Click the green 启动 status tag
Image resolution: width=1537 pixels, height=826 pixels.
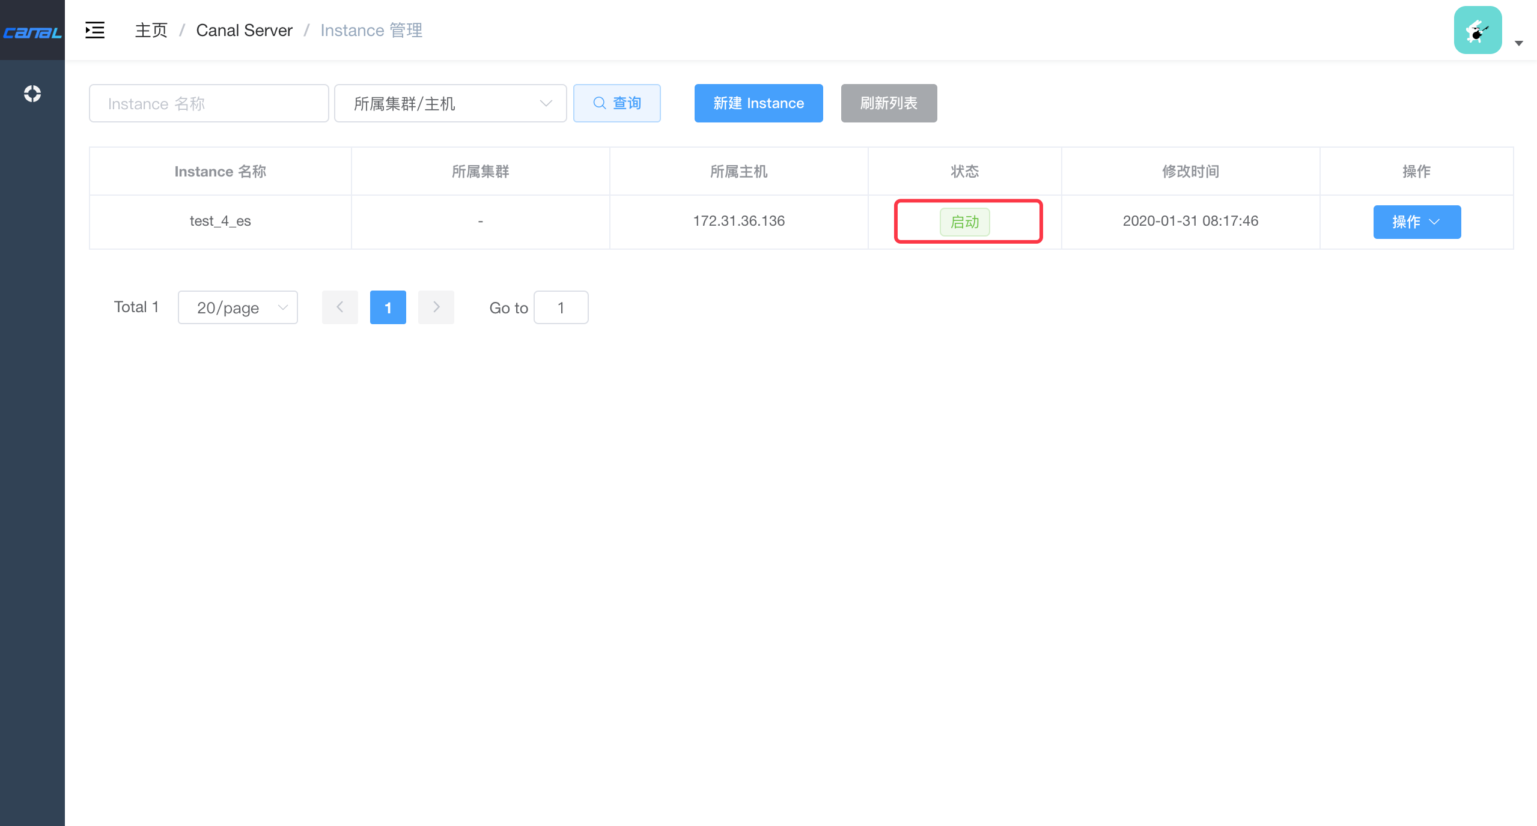tap(964, 222)
